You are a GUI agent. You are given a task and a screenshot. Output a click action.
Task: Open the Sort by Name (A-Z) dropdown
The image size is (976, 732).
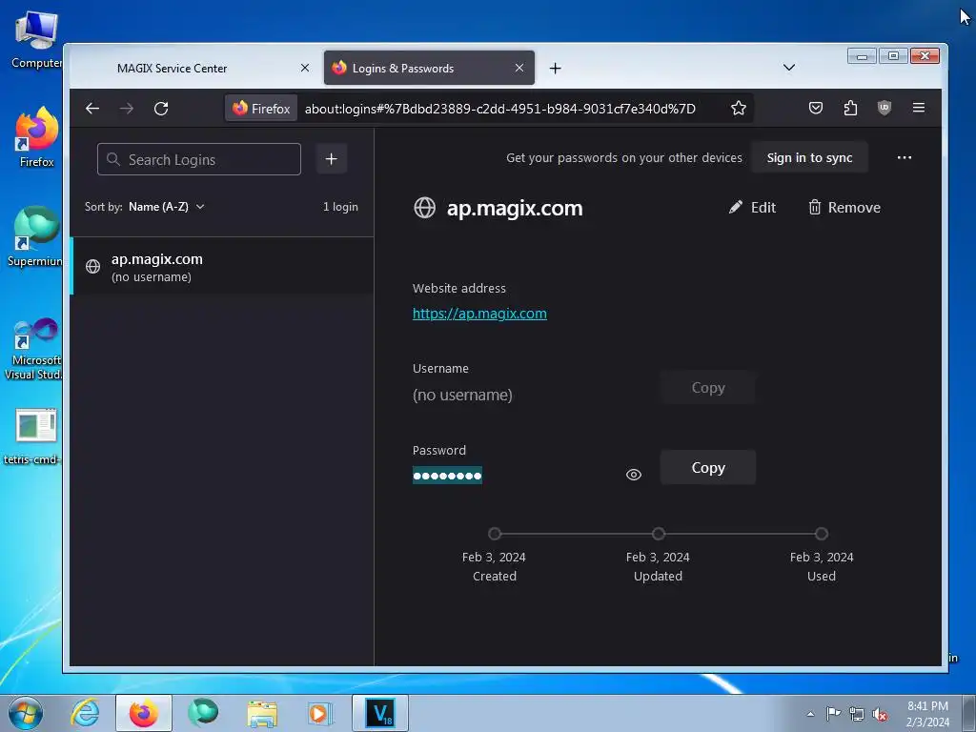tap(166, 207)
